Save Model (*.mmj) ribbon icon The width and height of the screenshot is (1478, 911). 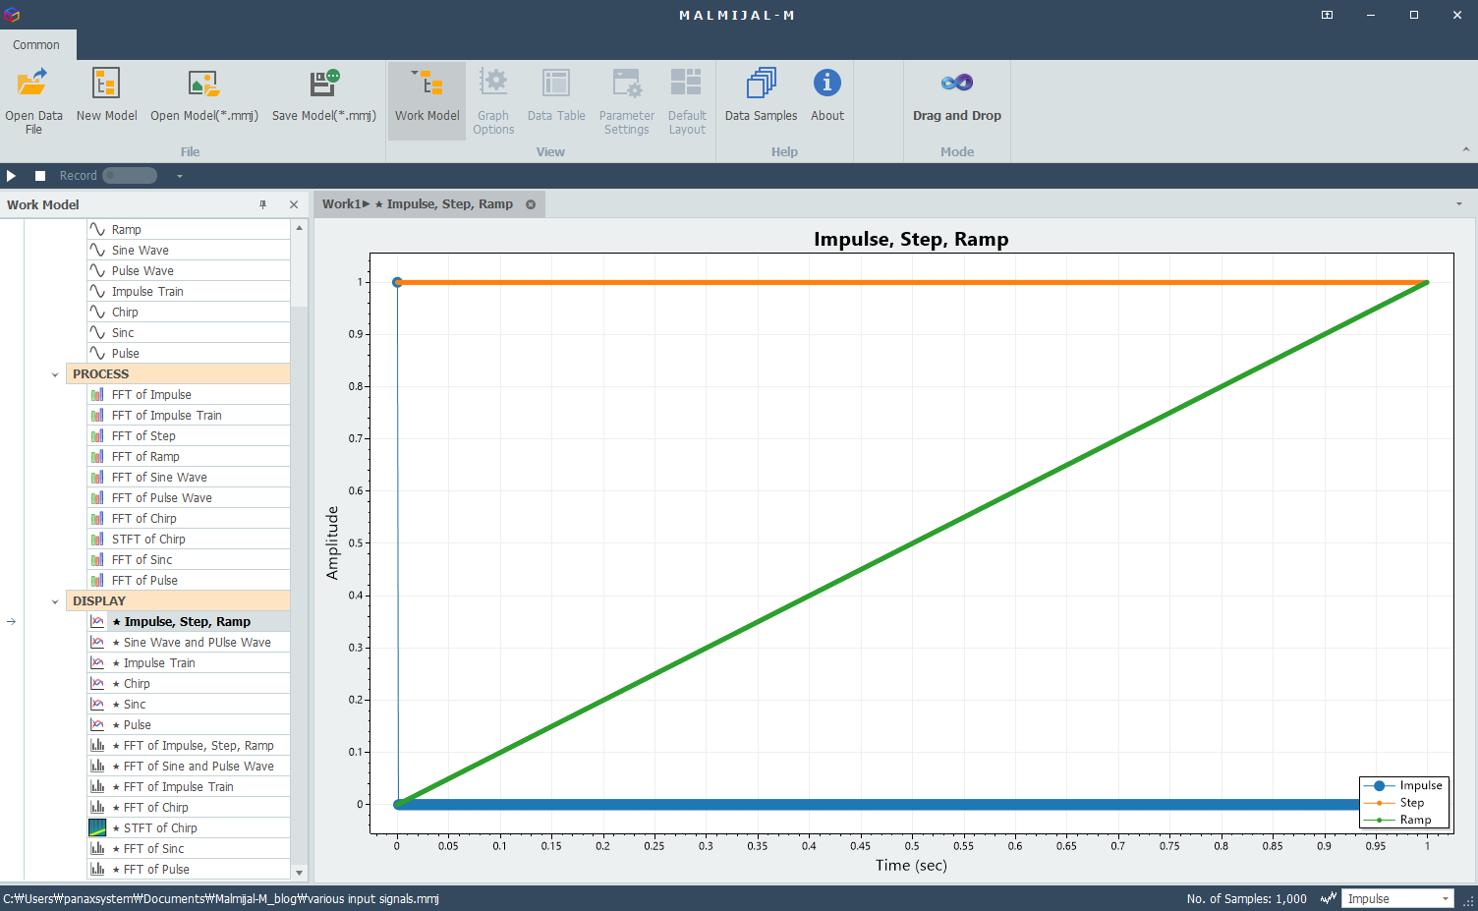324,83
